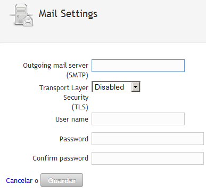Select the Disabled value text in TLS combo
The height and width of the screenshot is (192, 206).
(x=109, y=87)
